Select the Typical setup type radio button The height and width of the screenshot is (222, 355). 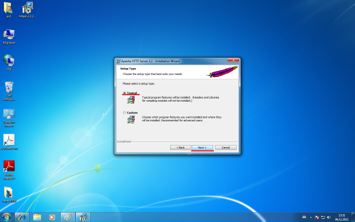tap(124, 93)
